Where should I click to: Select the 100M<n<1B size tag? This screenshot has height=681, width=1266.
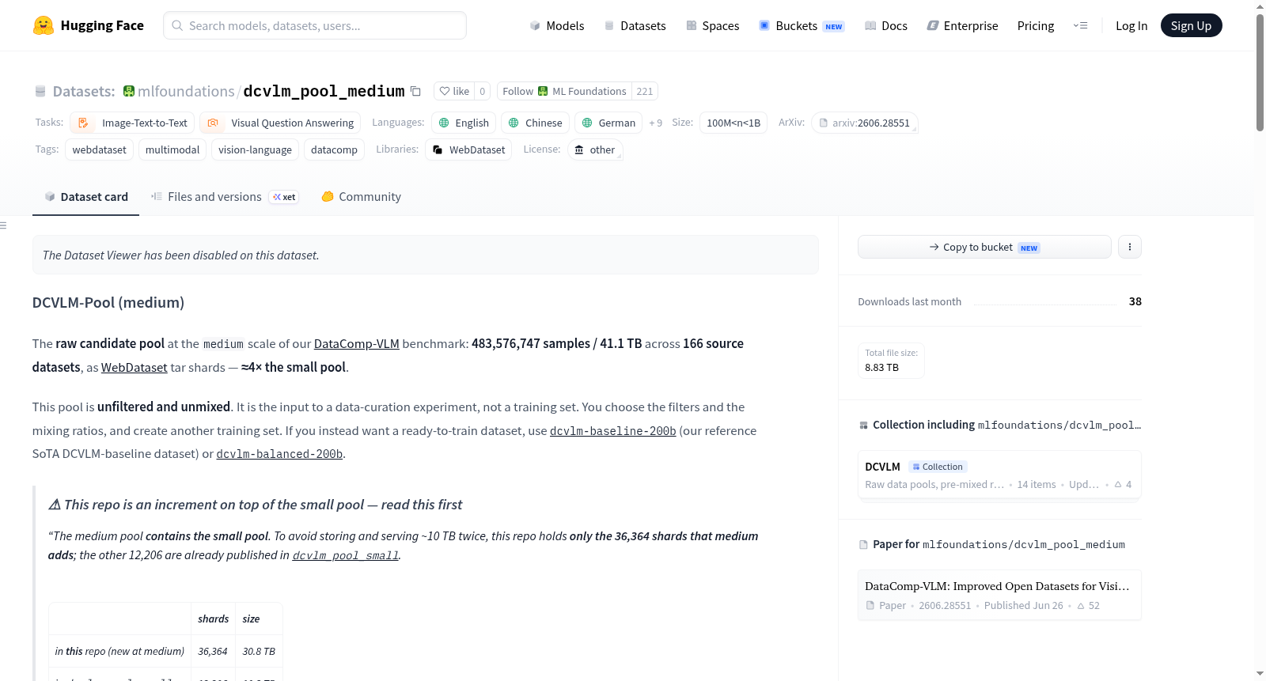(733, 123)
